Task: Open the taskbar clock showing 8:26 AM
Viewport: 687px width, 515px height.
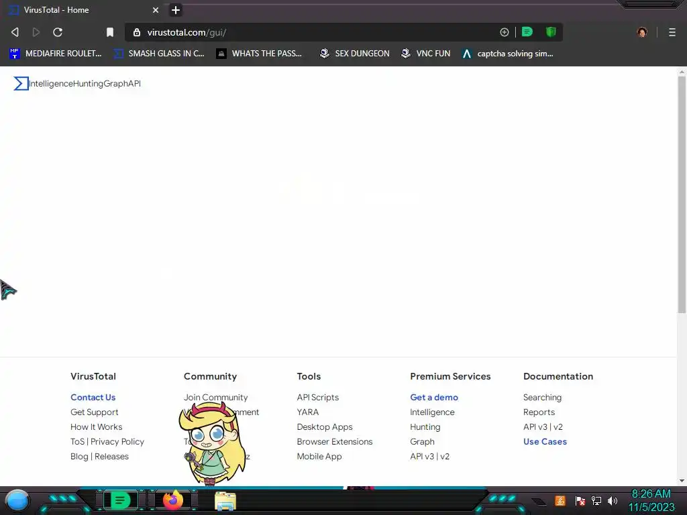Action: [651, 500]
